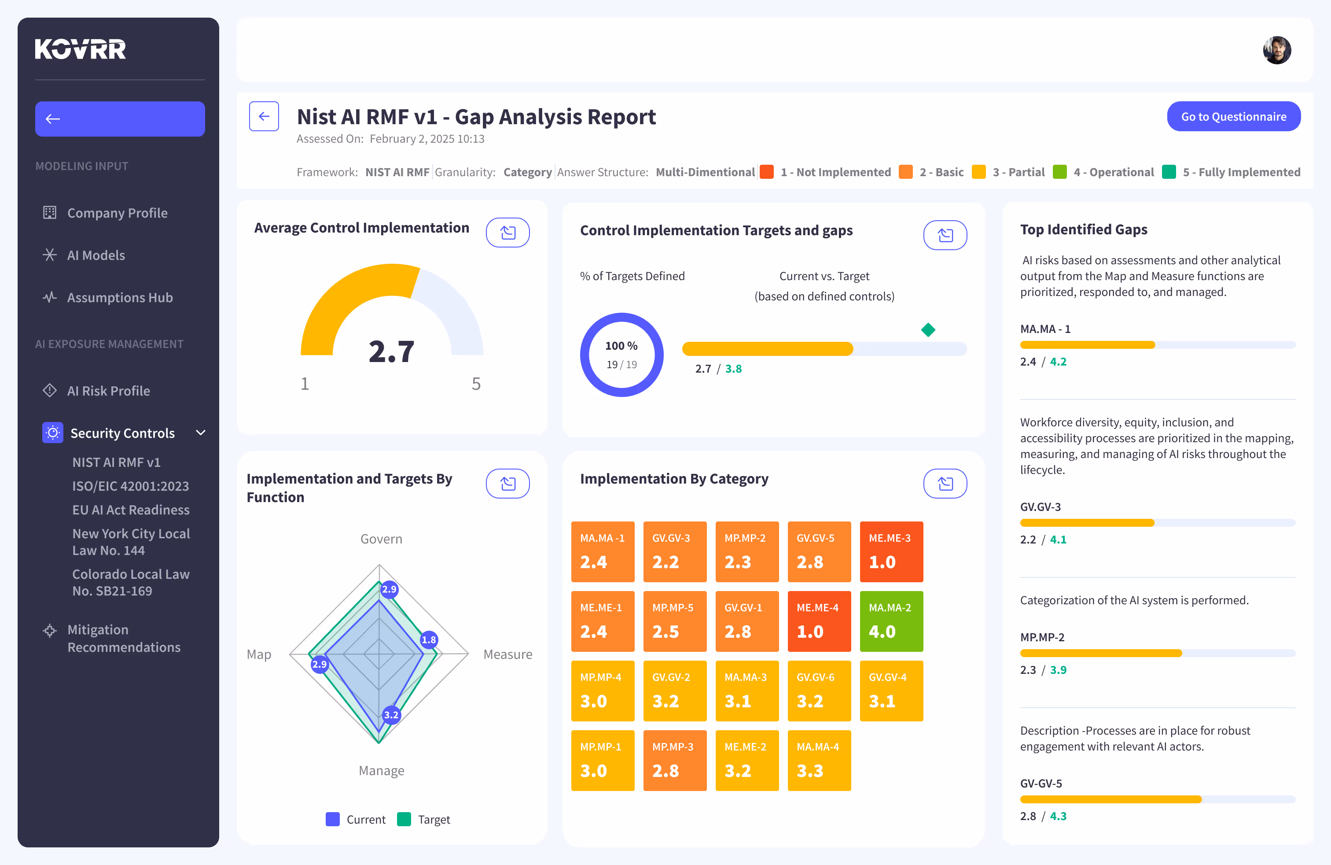Export Implementation and Targets By Function chart
The width and height of the screenshot is (1331, 865).
click(x=507, y=484)
